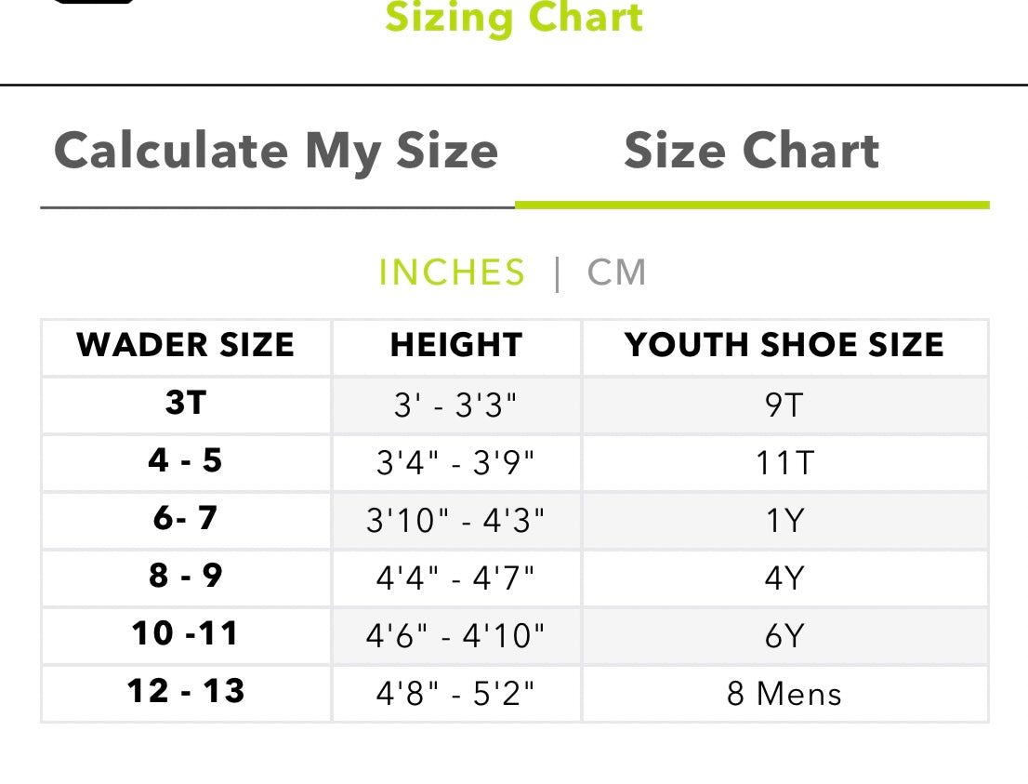The image size is (1028, 784).
Task: Click the YOUTH SHOE SIZE column header
Action: [785, 345]
